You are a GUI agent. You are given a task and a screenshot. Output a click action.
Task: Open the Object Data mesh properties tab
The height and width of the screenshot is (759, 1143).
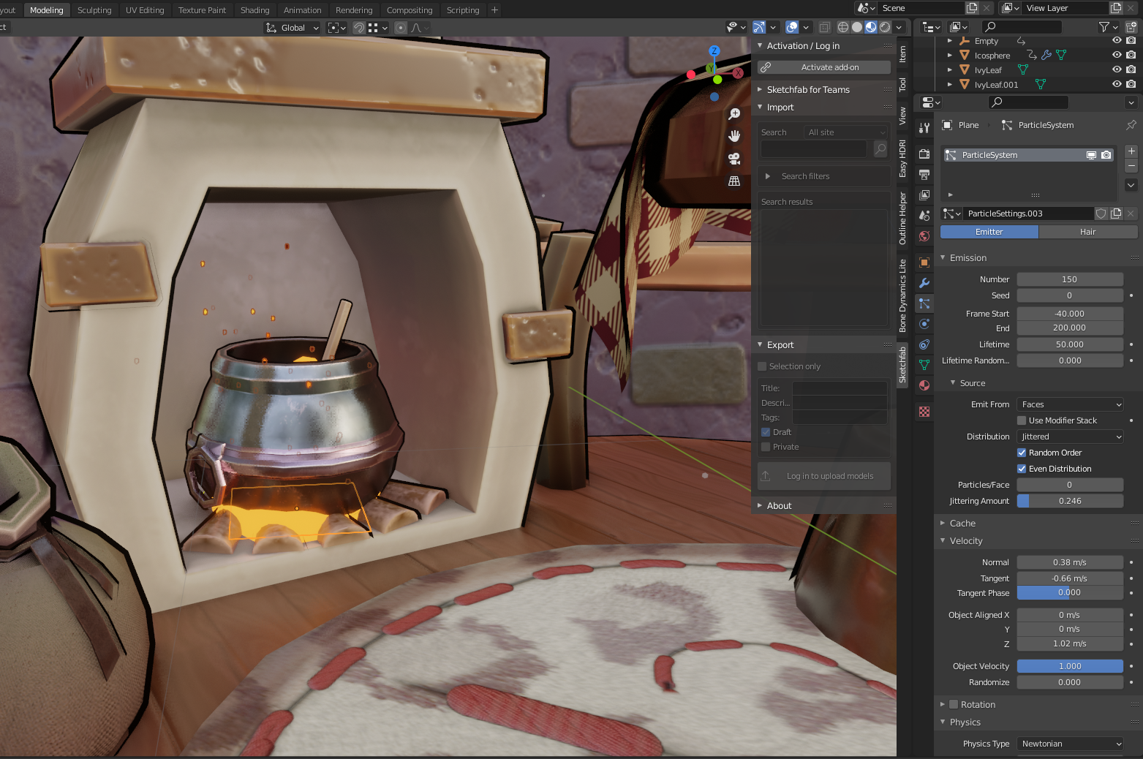pyautogui.click(x=924, y=365)
